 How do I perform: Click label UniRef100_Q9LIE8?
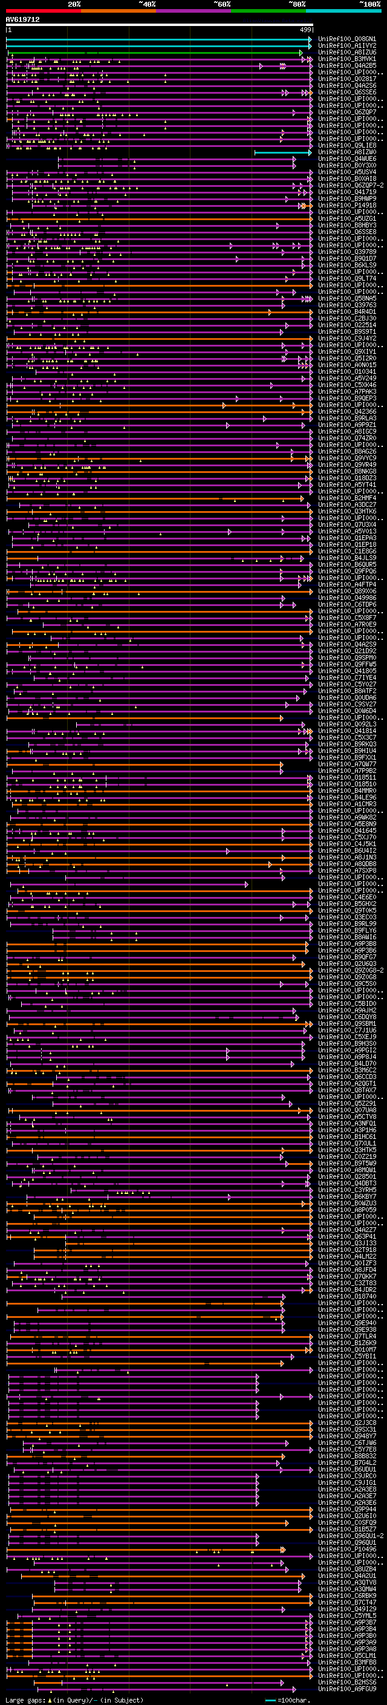point(347,146)
